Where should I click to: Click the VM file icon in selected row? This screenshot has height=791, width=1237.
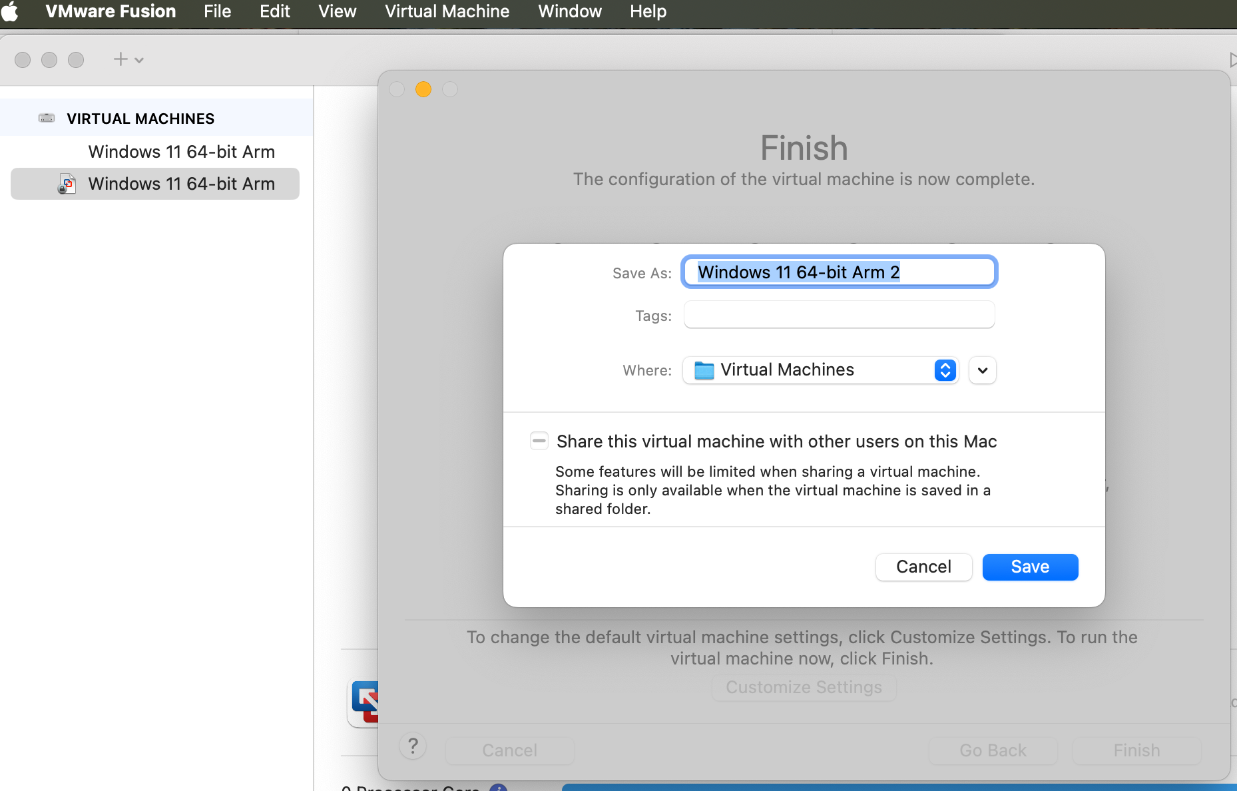[x=67, y=184]
